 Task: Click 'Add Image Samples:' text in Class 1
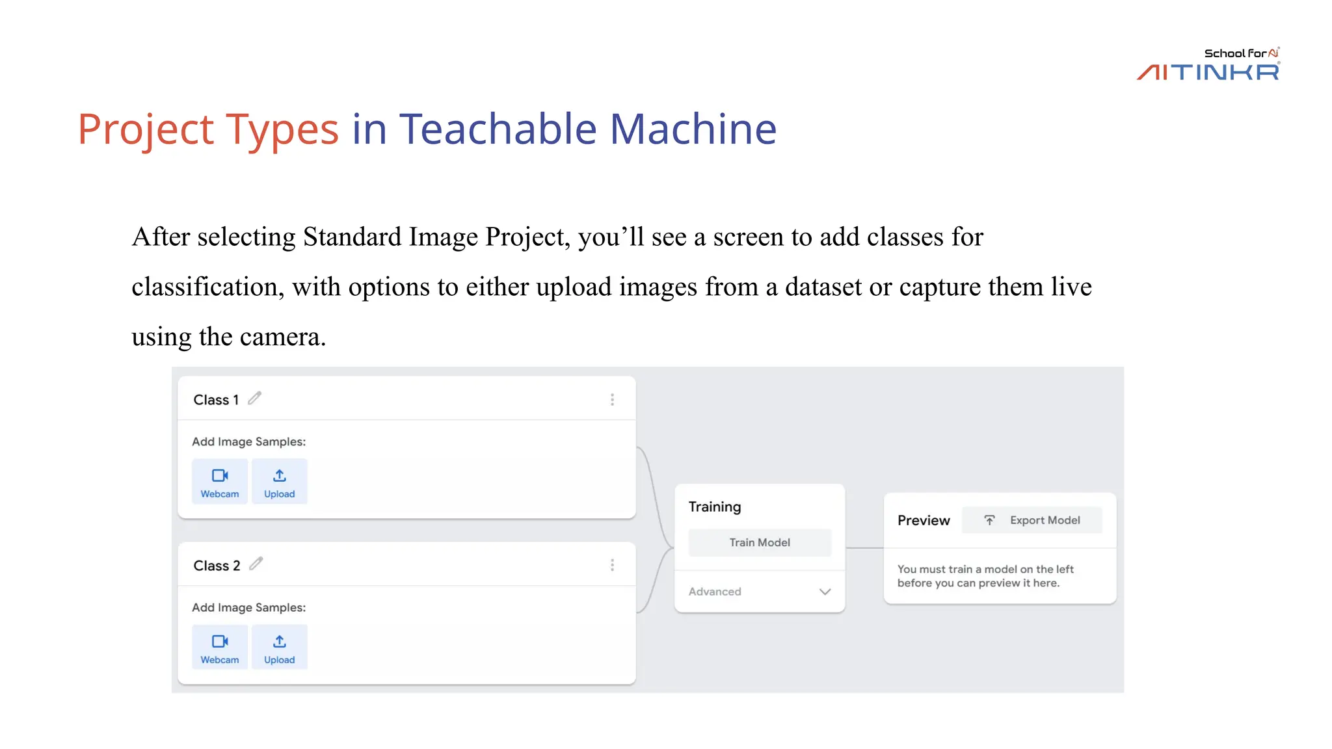click(248, 441)
